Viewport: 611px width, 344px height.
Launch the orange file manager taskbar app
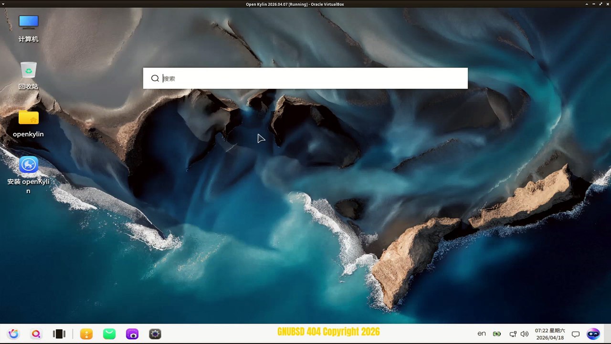[x=86, y=334]
